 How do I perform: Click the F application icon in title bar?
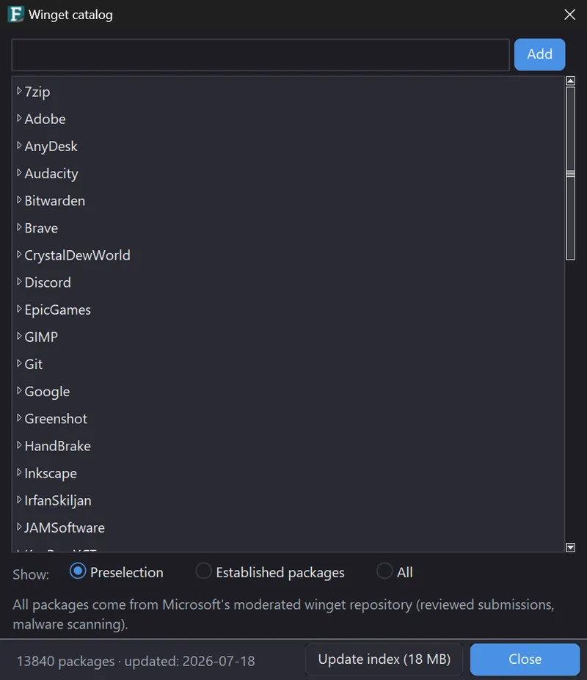(15, 15)
